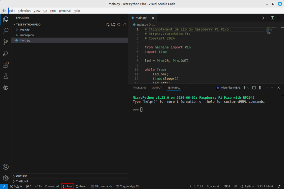Show errors and warnings count

pos(16,187)
